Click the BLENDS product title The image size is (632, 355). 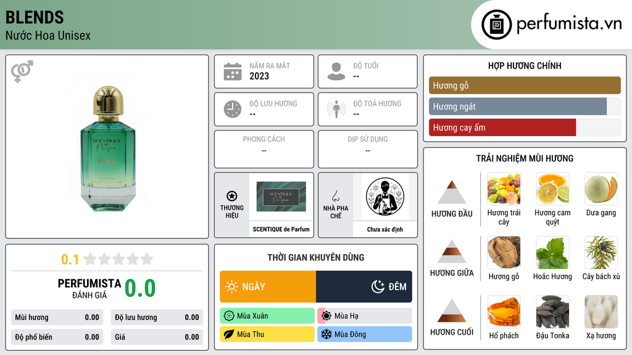pyautogui.click(x=35, y=17)
